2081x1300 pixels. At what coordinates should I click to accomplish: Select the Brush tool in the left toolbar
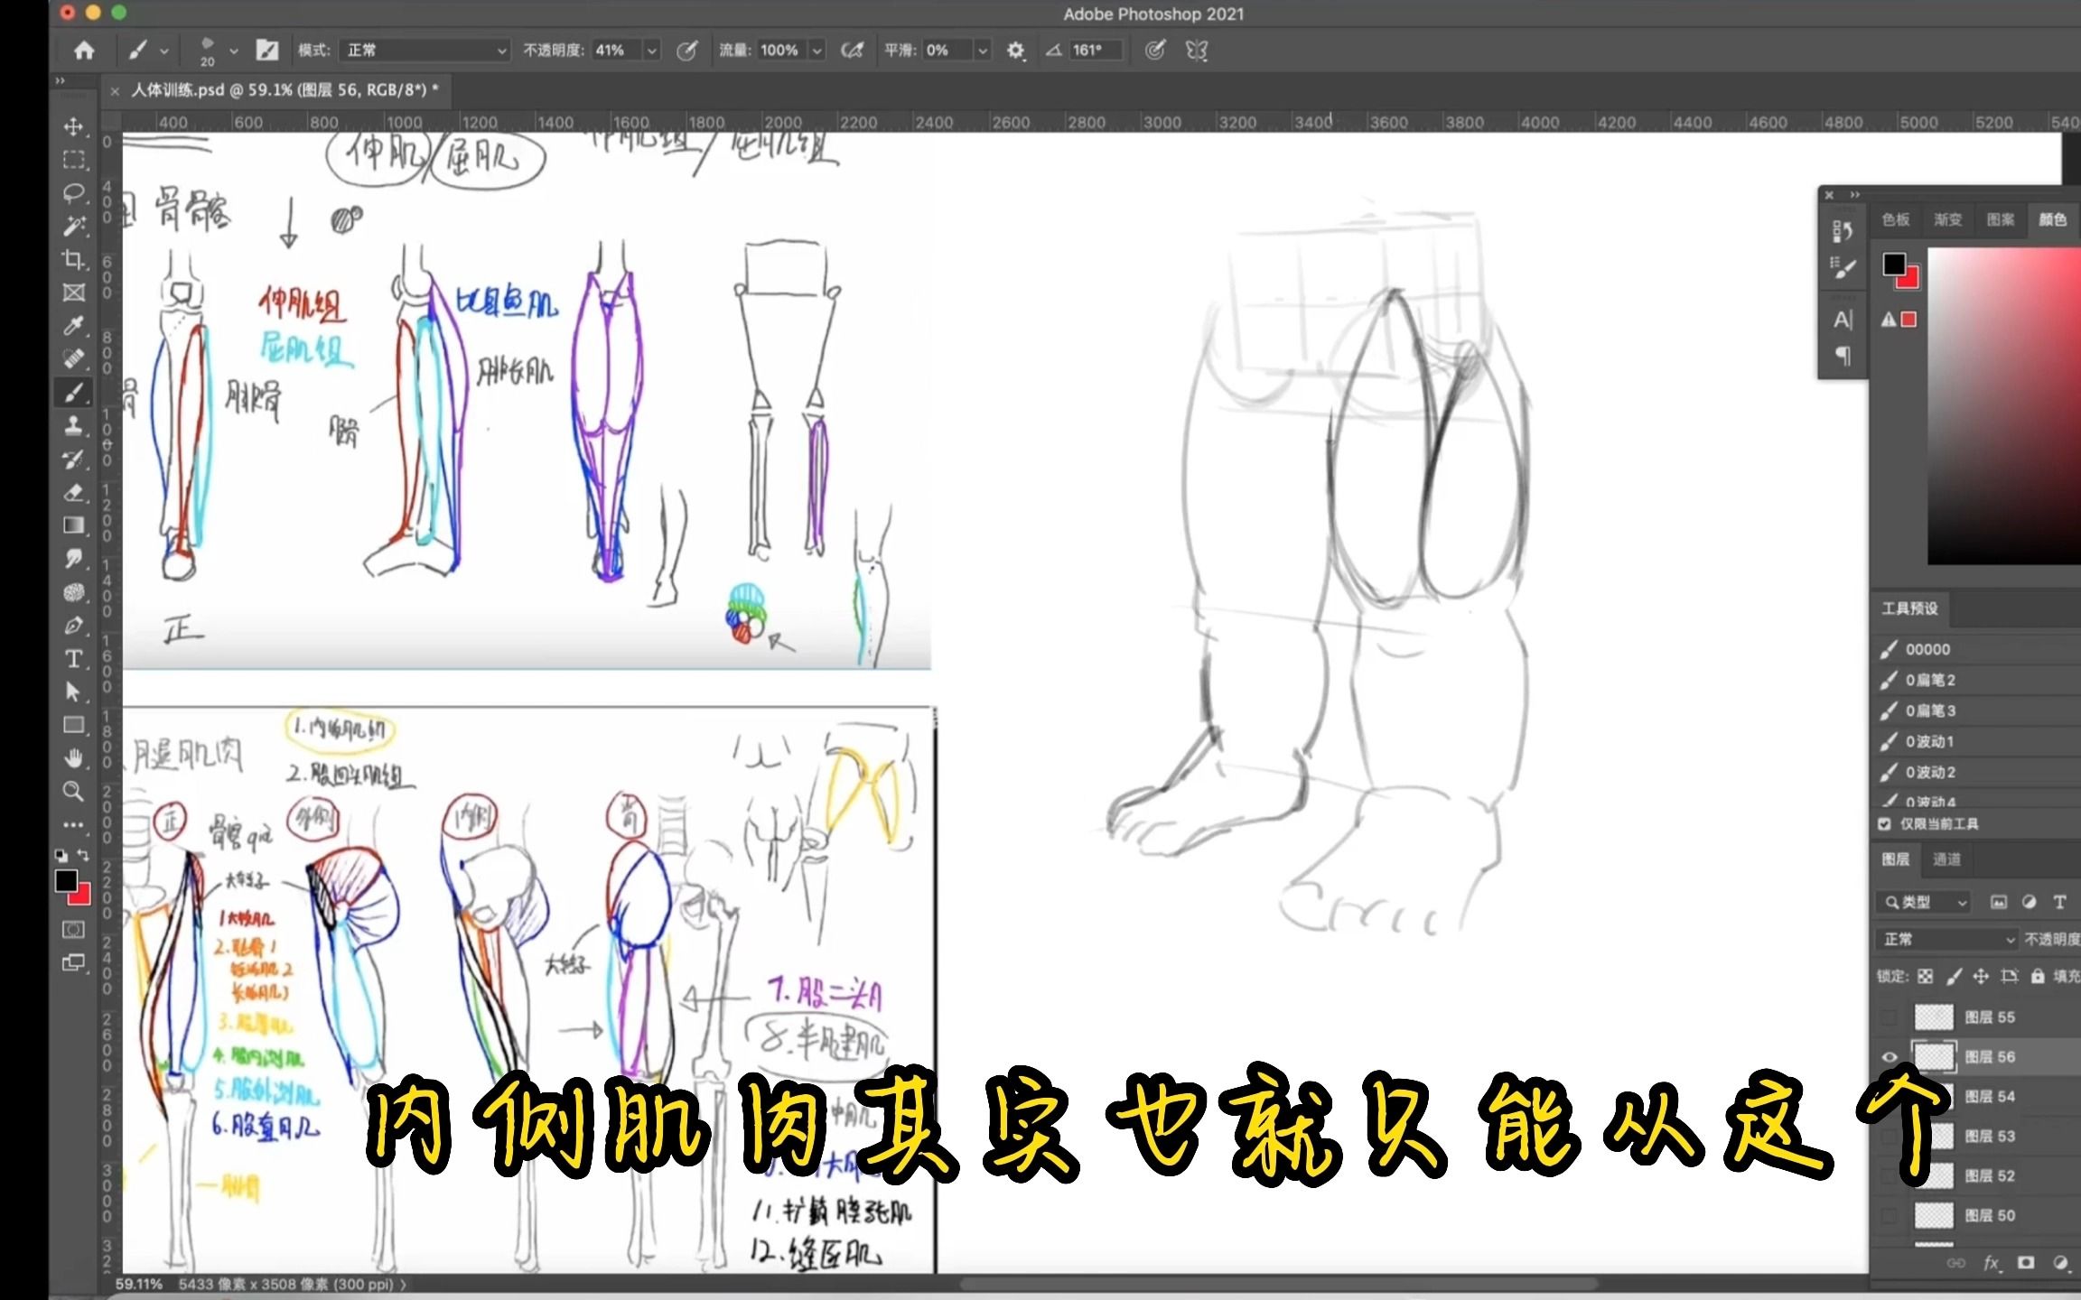(74, 392)
